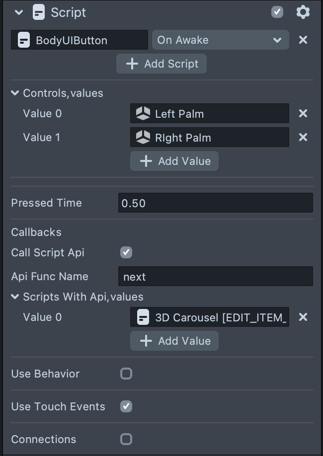323x456 pixels.
Task: Collapse the Controls,values list
Action: click(x=15, y=93)
